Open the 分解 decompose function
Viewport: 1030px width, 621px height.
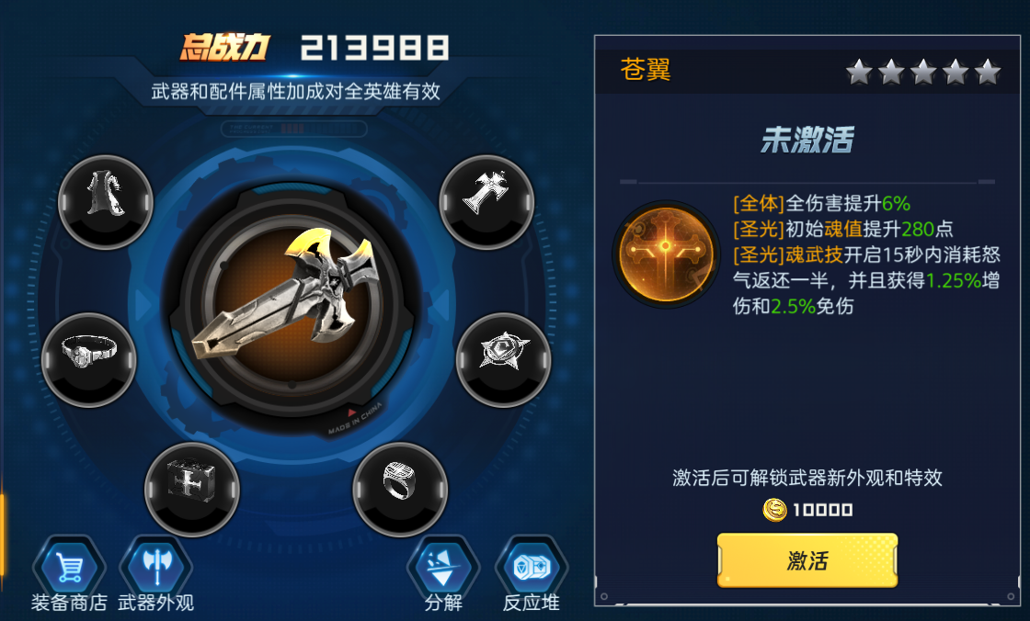443,574
